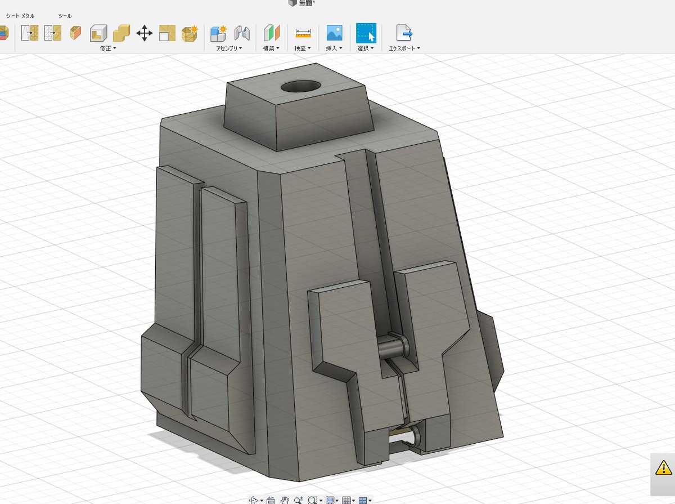Open the 挿入 dropdown menu
675x504 pixels.
[334, 48]
